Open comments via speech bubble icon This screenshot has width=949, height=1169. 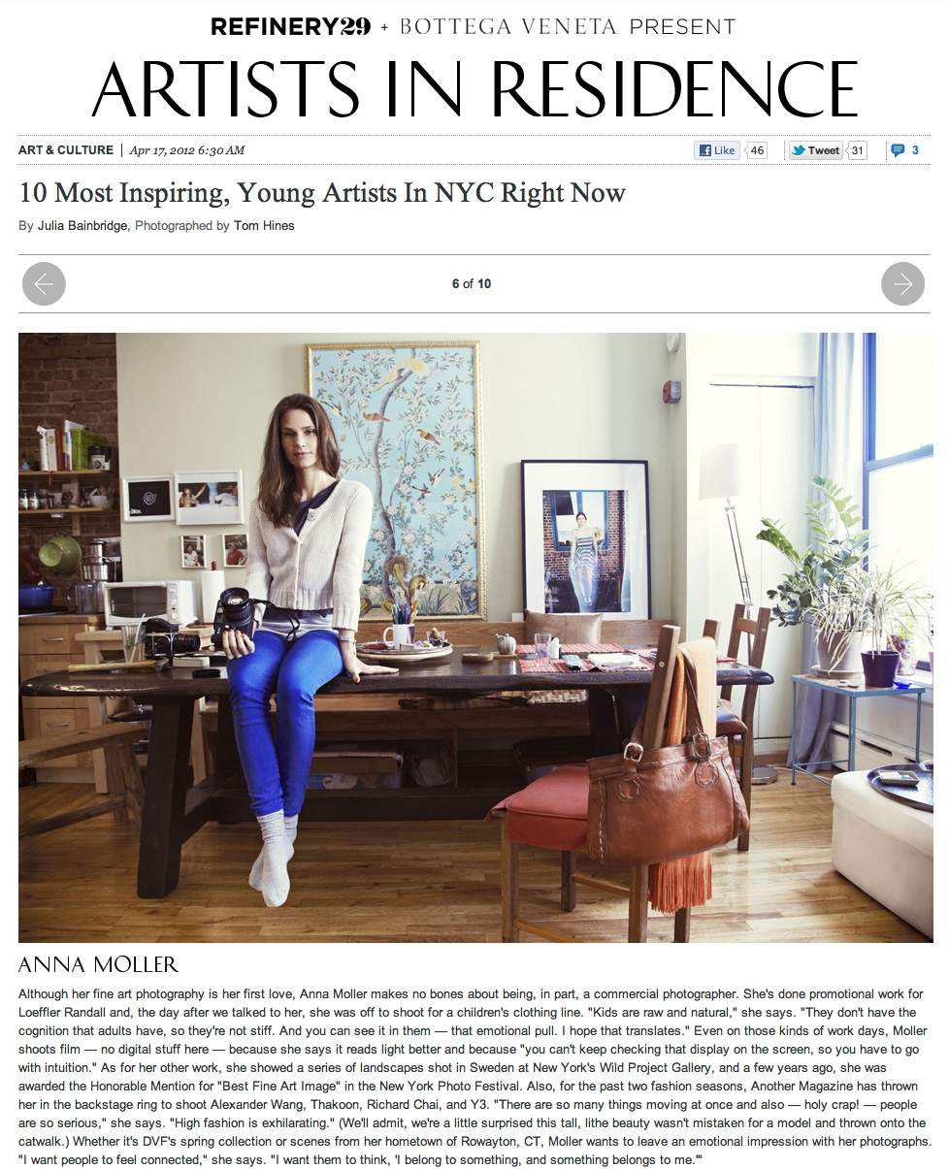coord(898,150)
